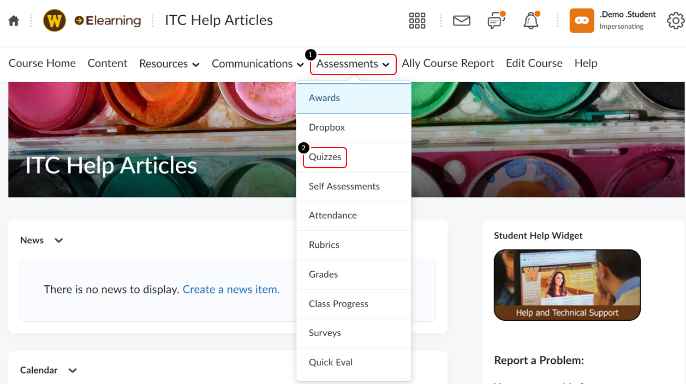Screen dimensions: 686x385
Task: Check the notifications bell icon
Action: pos(530,21)
